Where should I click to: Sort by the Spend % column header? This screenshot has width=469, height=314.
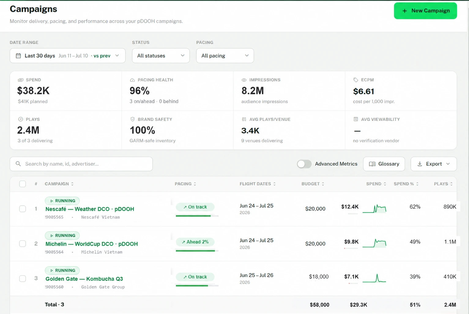406,184
